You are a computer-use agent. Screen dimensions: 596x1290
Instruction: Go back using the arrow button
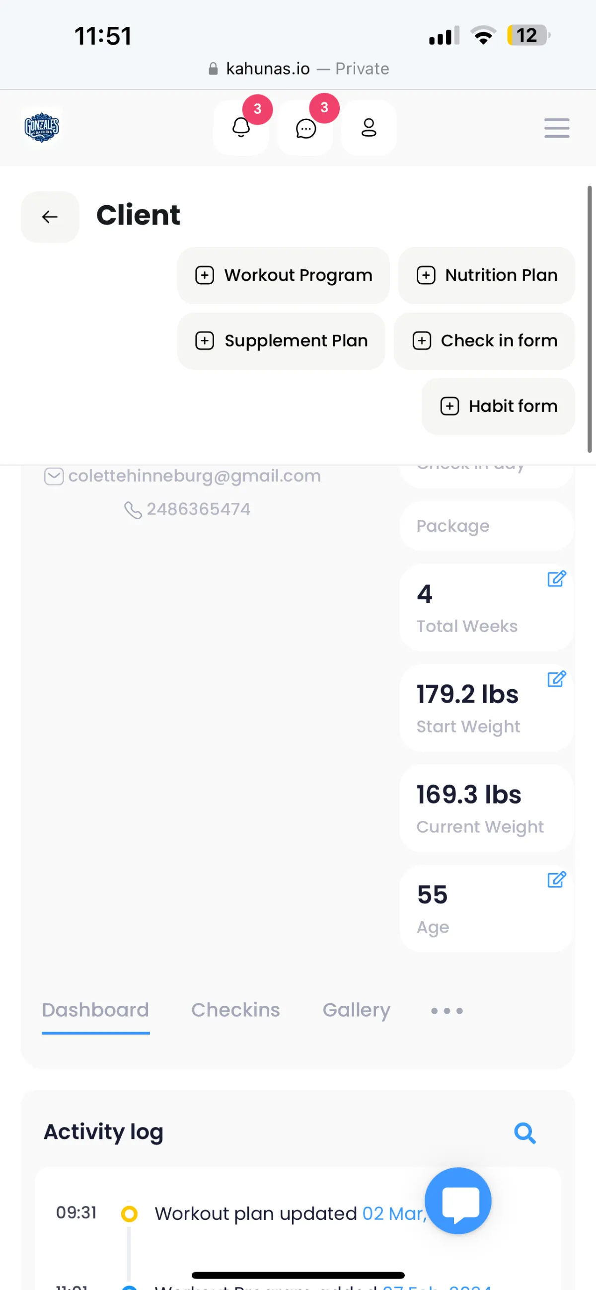50,217
